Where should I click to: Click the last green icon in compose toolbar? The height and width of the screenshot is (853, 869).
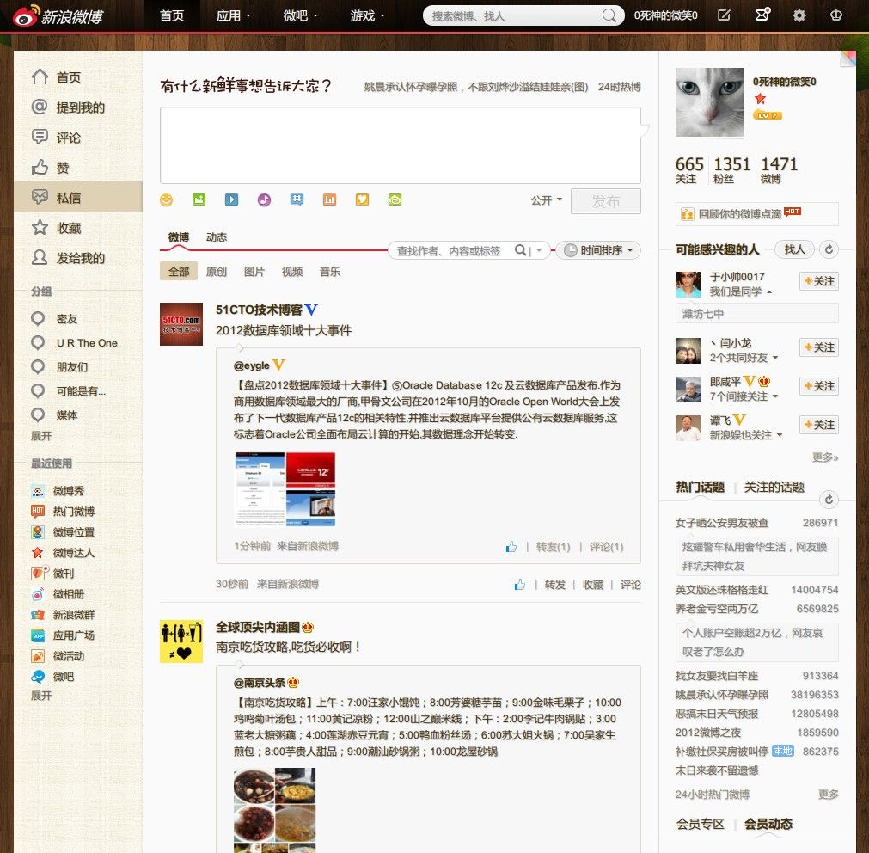pos(395,199)
